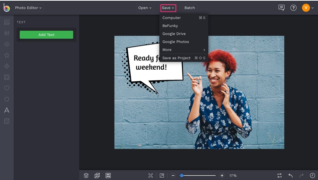Select the Touch Up eye icon

click(x=7, y=44)
